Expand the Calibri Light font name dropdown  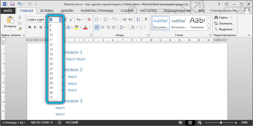coord(46,19)
